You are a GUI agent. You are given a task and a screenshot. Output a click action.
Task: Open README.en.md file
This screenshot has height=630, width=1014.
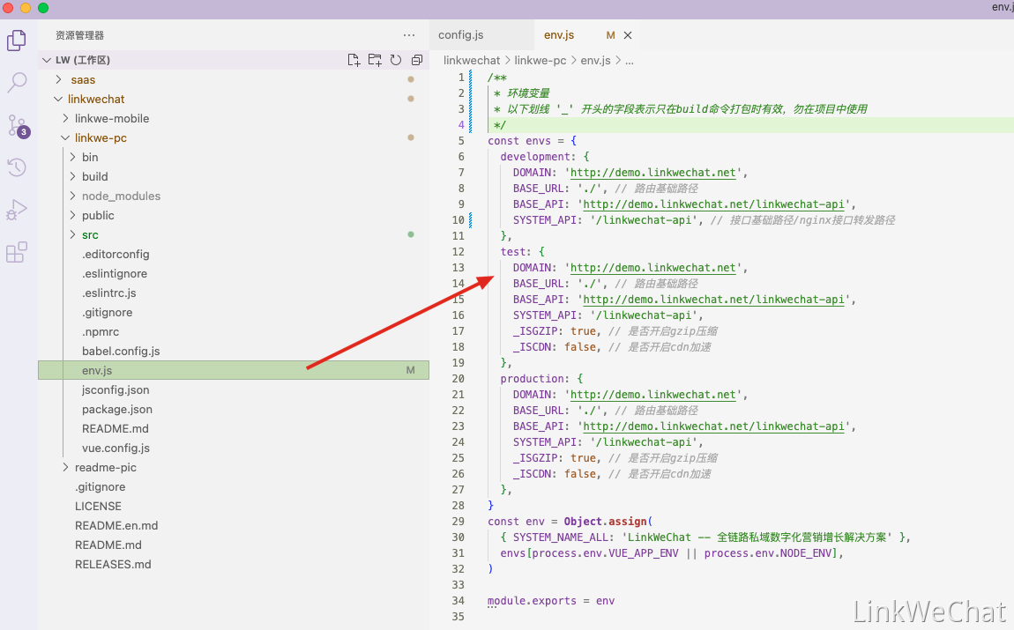pos(116,525)
